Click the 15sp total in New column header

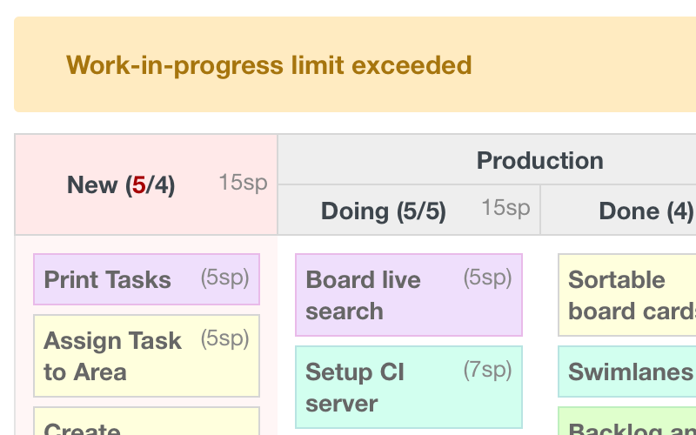pyautogui.click(x=243, y=183)
